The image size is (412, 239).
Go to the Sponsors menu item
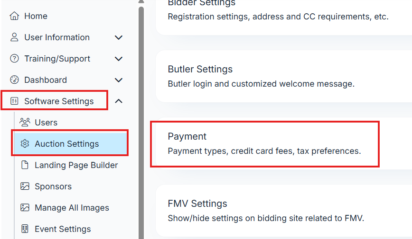(x=53, y=186)
